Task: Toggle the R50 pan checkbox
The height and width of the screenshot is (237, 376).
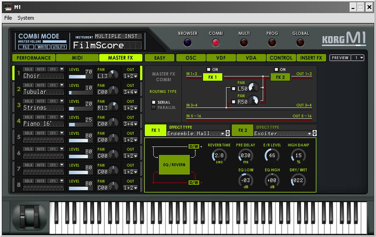Action: click(x=234, y=102)
